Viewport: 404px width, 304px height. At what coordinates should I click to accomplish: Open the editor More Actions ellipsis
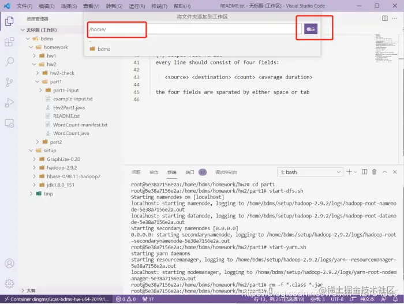point(395,18)
